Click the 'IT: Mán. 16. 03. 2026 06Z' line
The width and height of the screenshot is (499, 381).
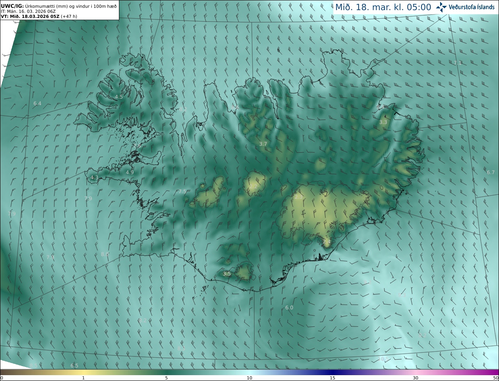click(29, 11)
